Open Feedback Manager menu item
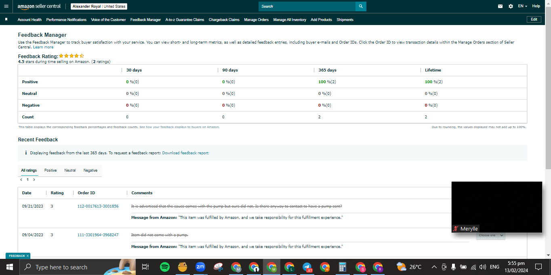 click(x=145, y=19)
